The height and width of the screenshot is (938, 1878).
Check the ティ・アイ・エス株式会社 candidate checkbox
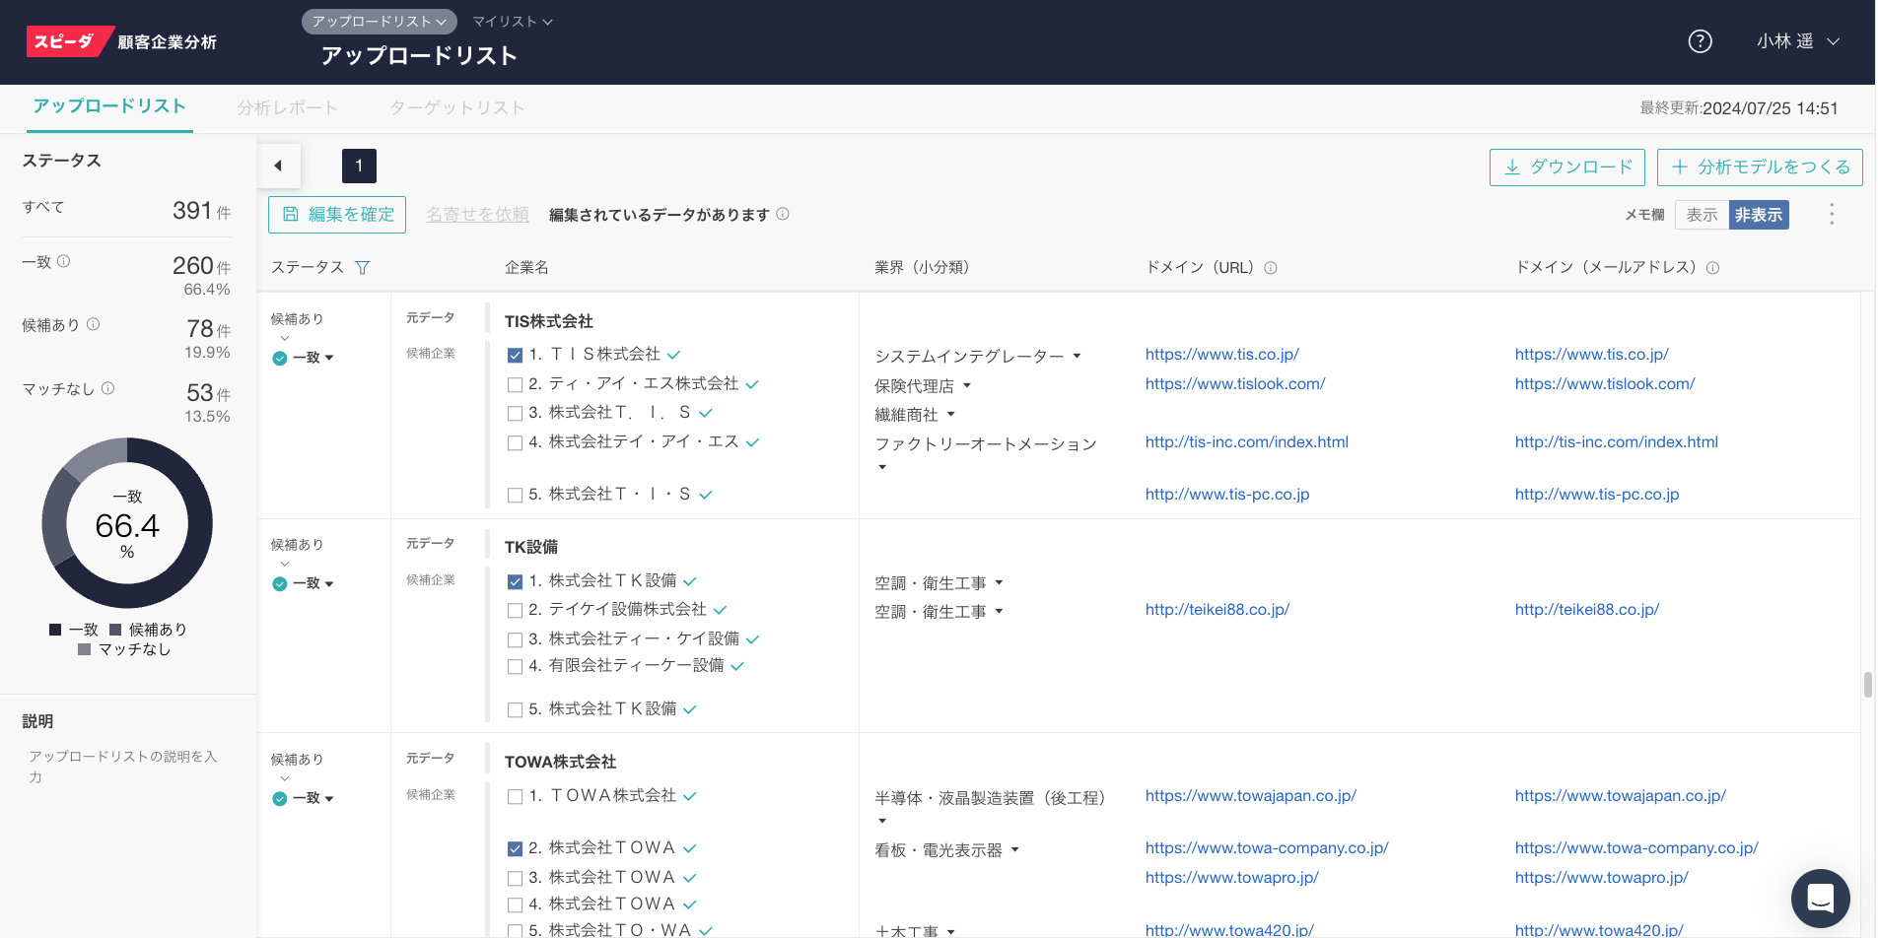click(515, 384)
